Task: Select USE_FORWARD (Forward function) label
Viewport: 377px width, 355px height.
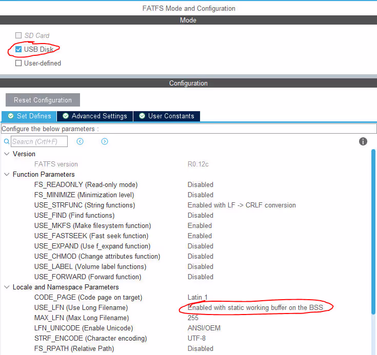Action: click(x=88, y=277)
